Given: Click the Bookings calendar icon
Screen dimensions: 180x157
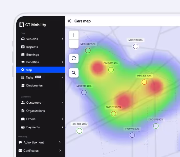Looking at the screenshot, I should [23, 55].
